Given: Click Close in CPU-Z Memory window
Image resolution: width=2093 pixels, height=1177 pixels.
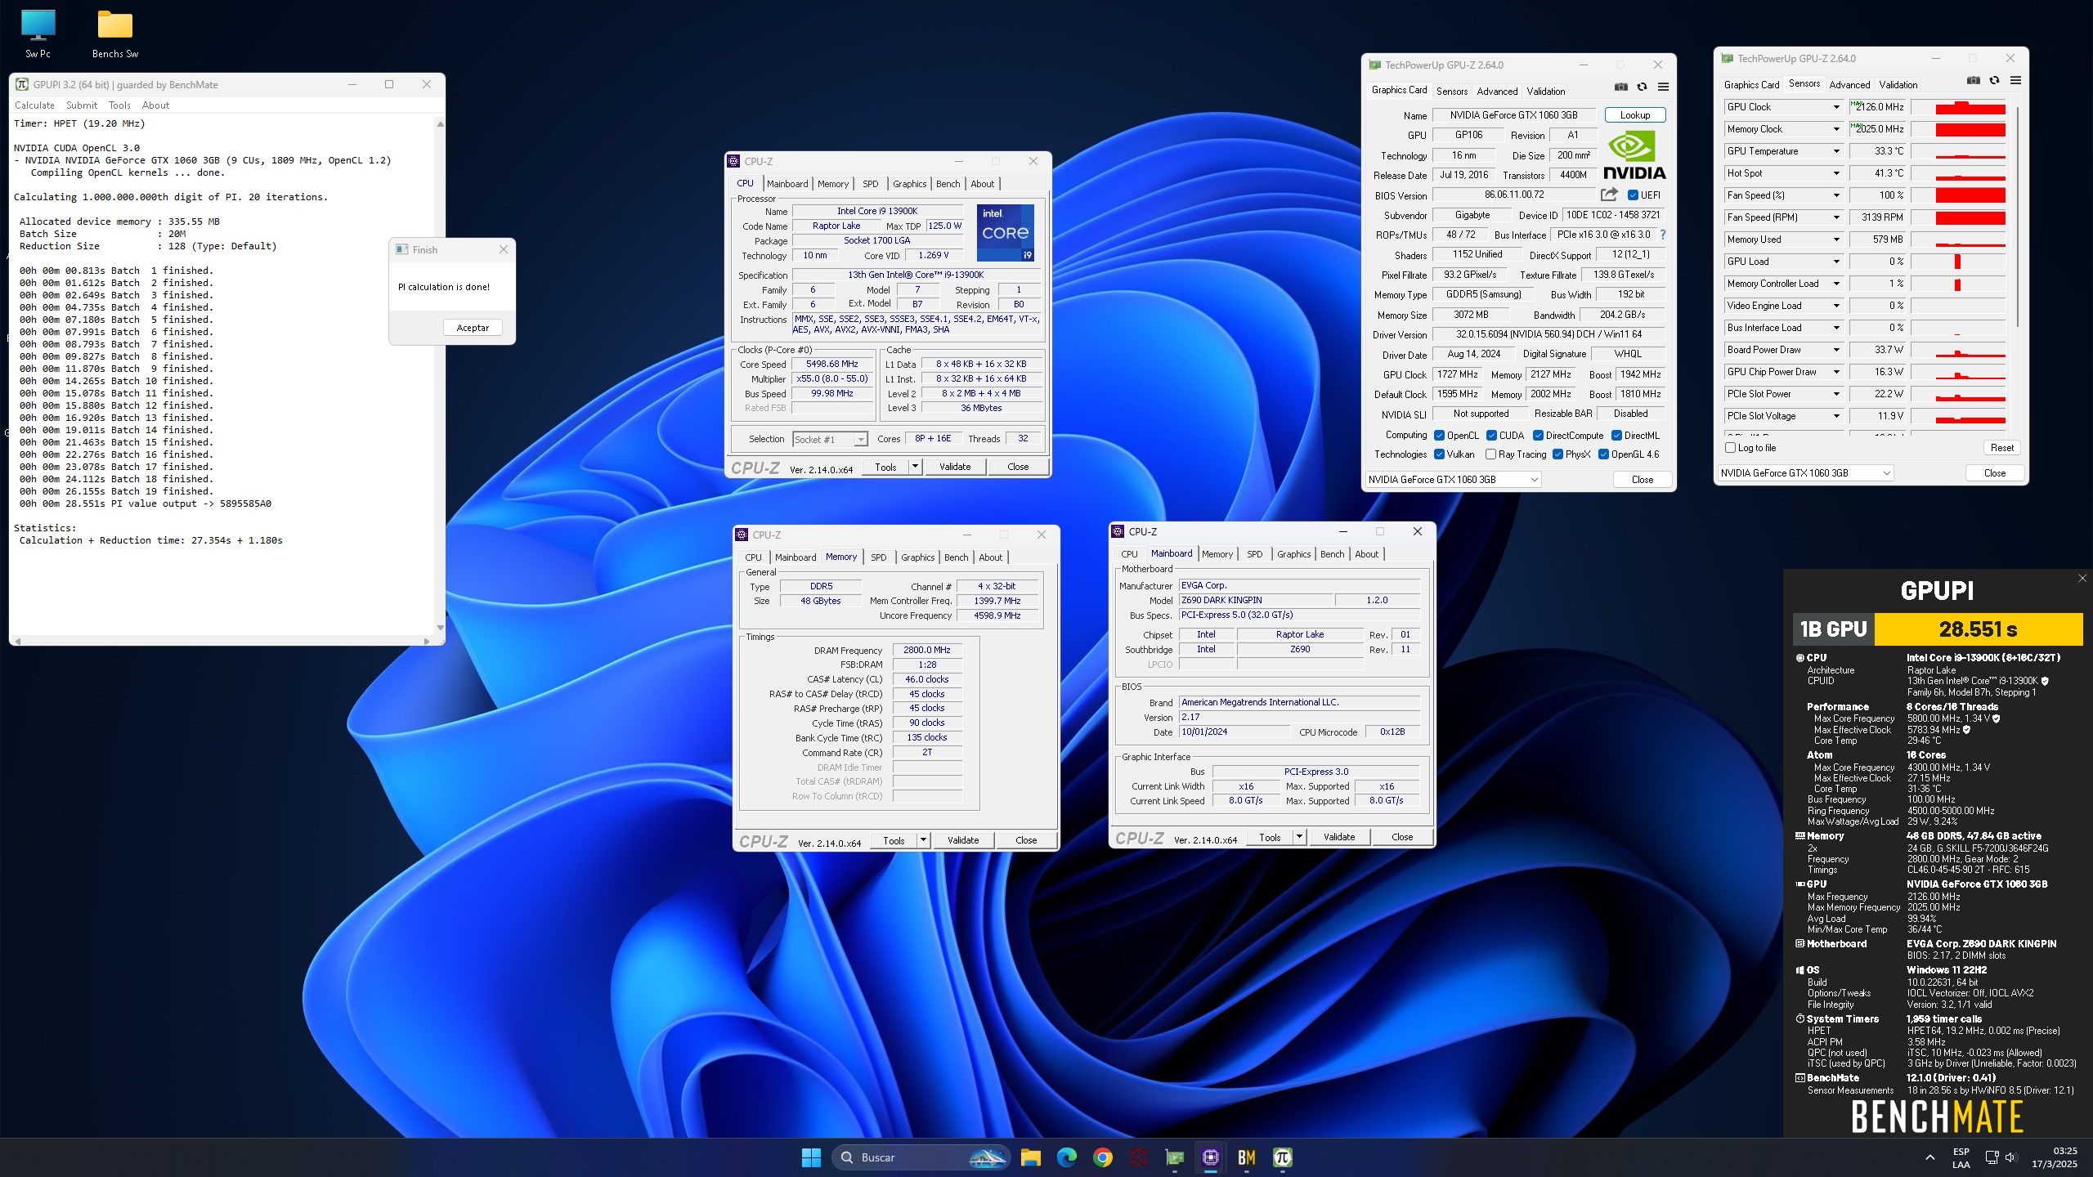Looking at the screenshot, I should click(x=1026, y=840).
